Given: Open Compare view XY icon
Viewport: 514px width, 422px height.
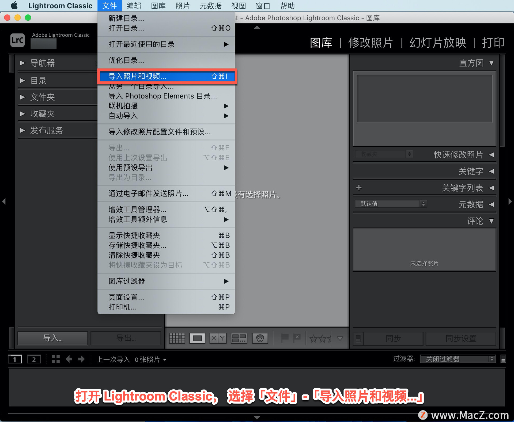Looking at the screenshot, I should point(218,339).
